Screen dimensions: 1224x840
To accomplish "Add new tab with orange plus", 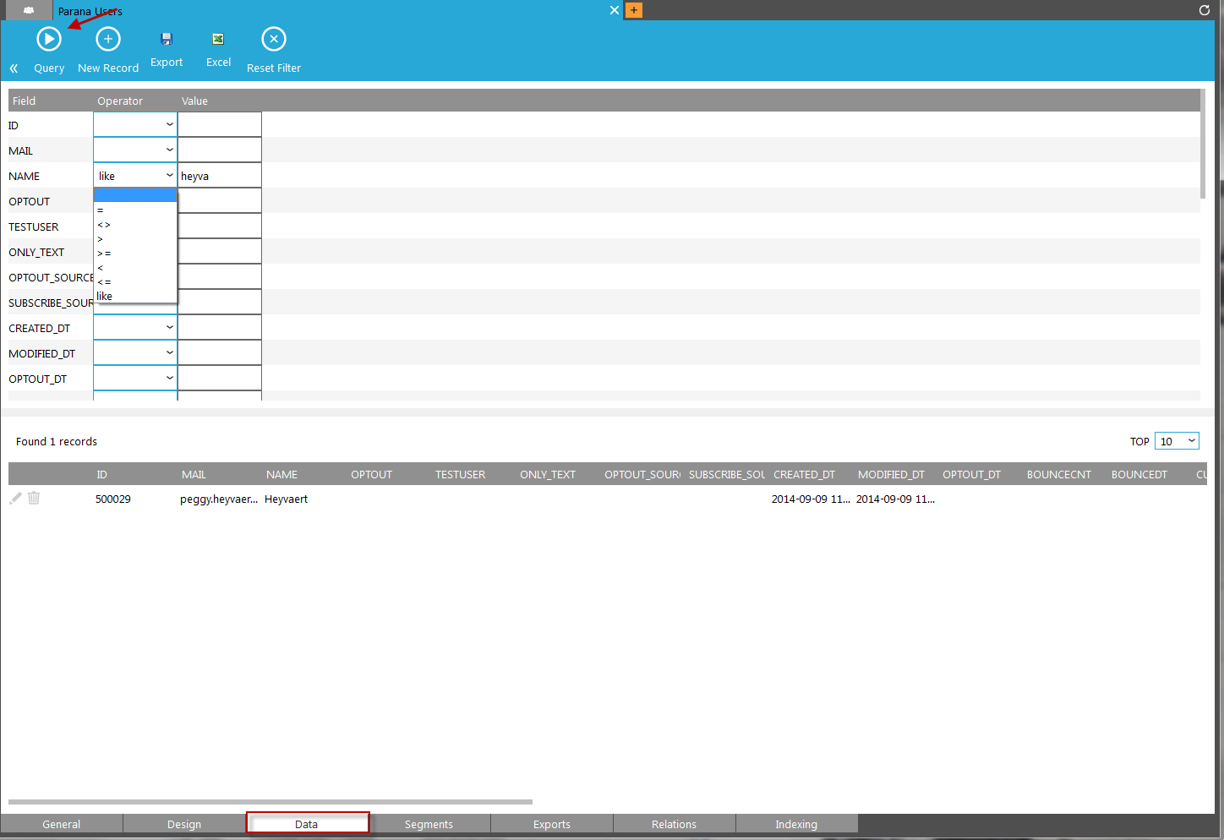I will point(634,10).
